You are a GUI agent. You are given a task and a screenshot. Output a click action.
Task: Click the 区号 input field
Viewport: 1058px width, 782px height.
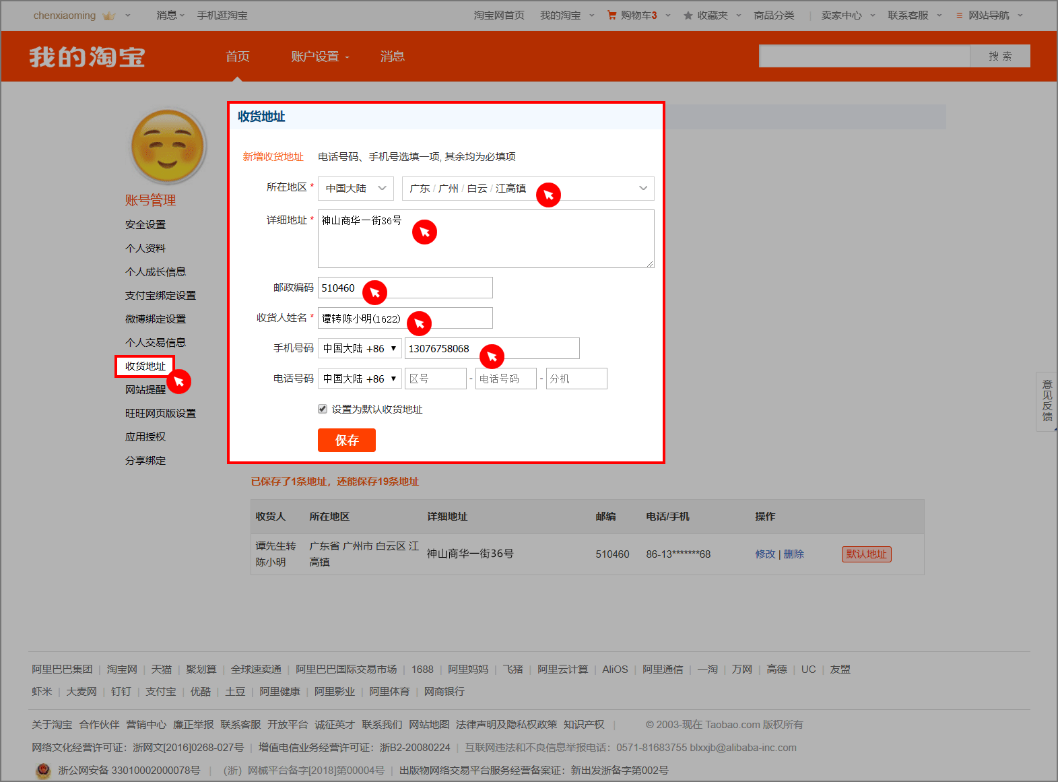(x=436, y=379)
